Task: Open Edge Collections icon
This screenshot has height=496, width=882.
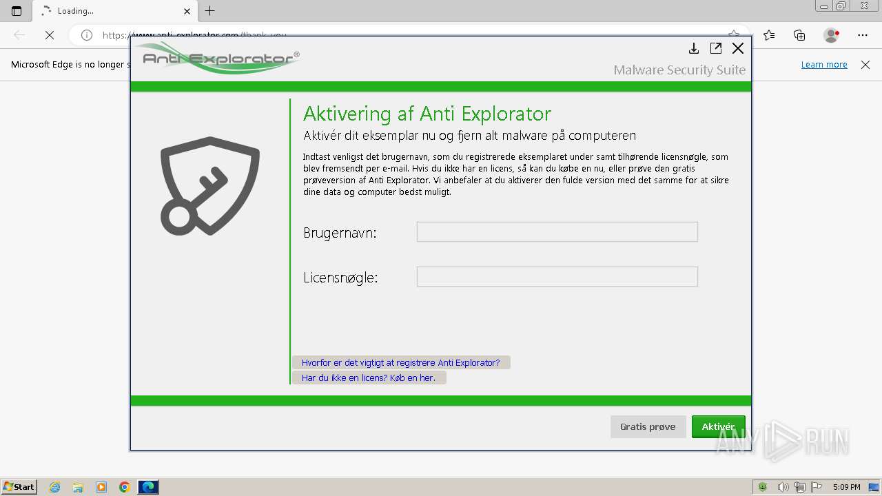Action: [799, 35]
